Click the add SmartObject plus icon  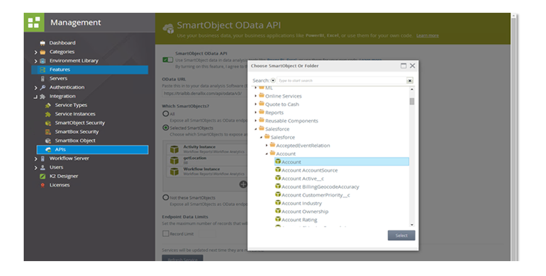point(243,184)
